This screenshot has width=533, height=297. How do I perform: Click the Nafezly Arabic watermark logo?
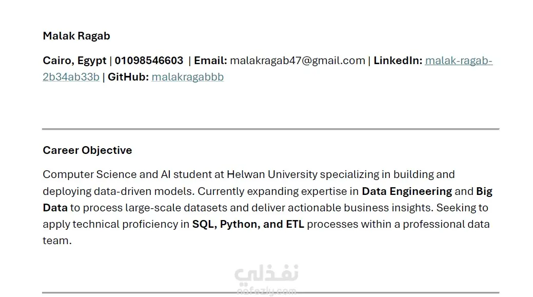pos(267,274)
